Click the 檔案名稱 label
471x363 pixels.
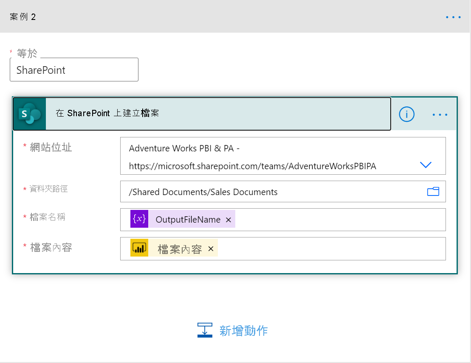(x=48, y=217)
